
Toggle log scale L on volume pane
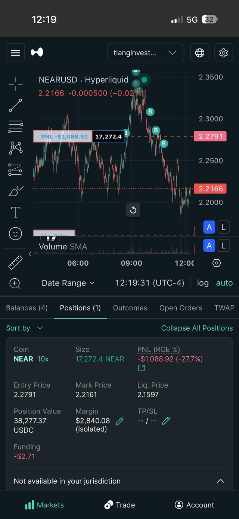coord(223,245)
